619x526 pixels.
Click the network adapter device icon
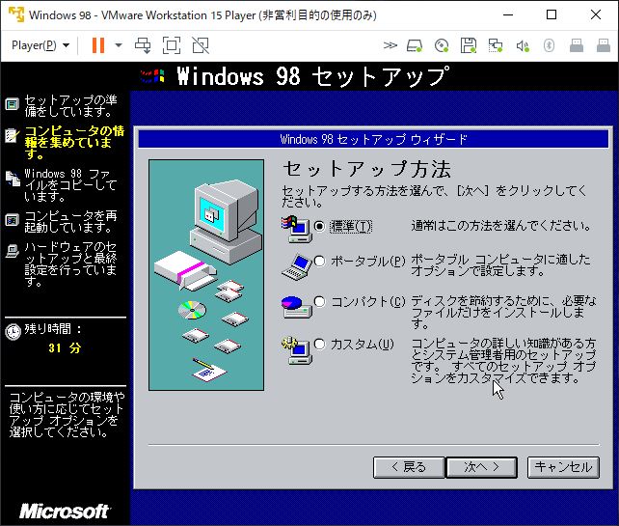[495, 45]
